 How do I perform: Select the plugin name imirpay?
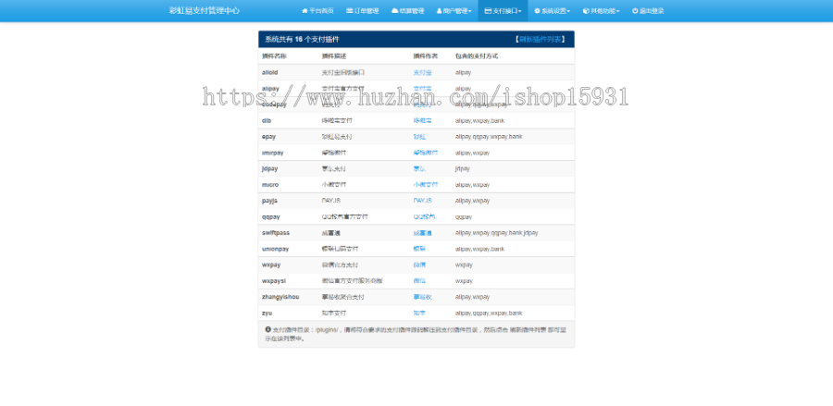tap(272, 153)
